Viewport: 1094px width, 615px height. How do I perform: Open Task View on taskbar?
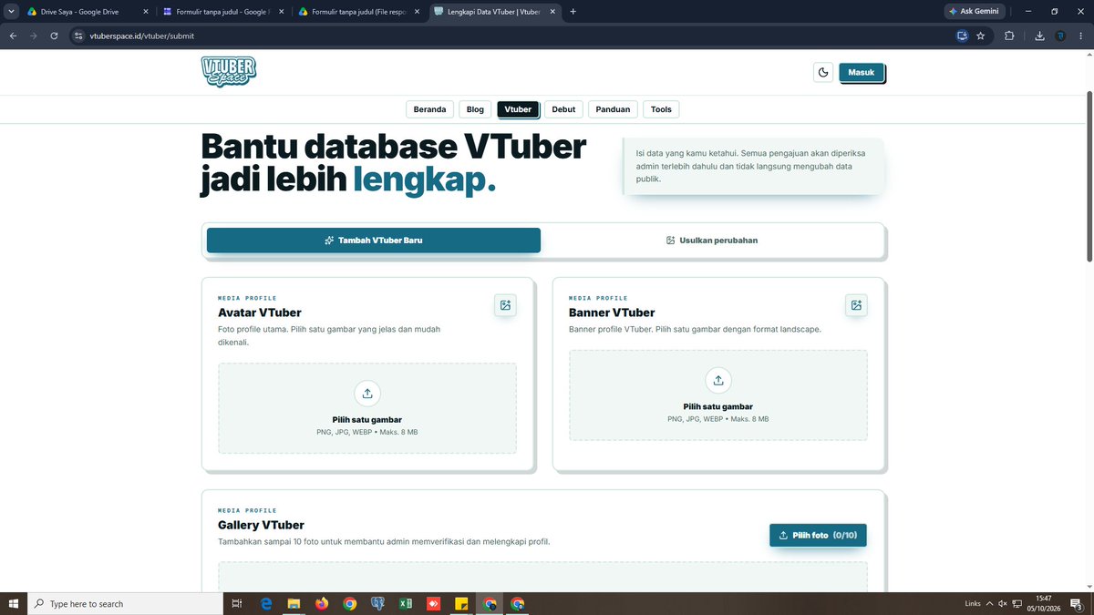(x=237, y=603)
